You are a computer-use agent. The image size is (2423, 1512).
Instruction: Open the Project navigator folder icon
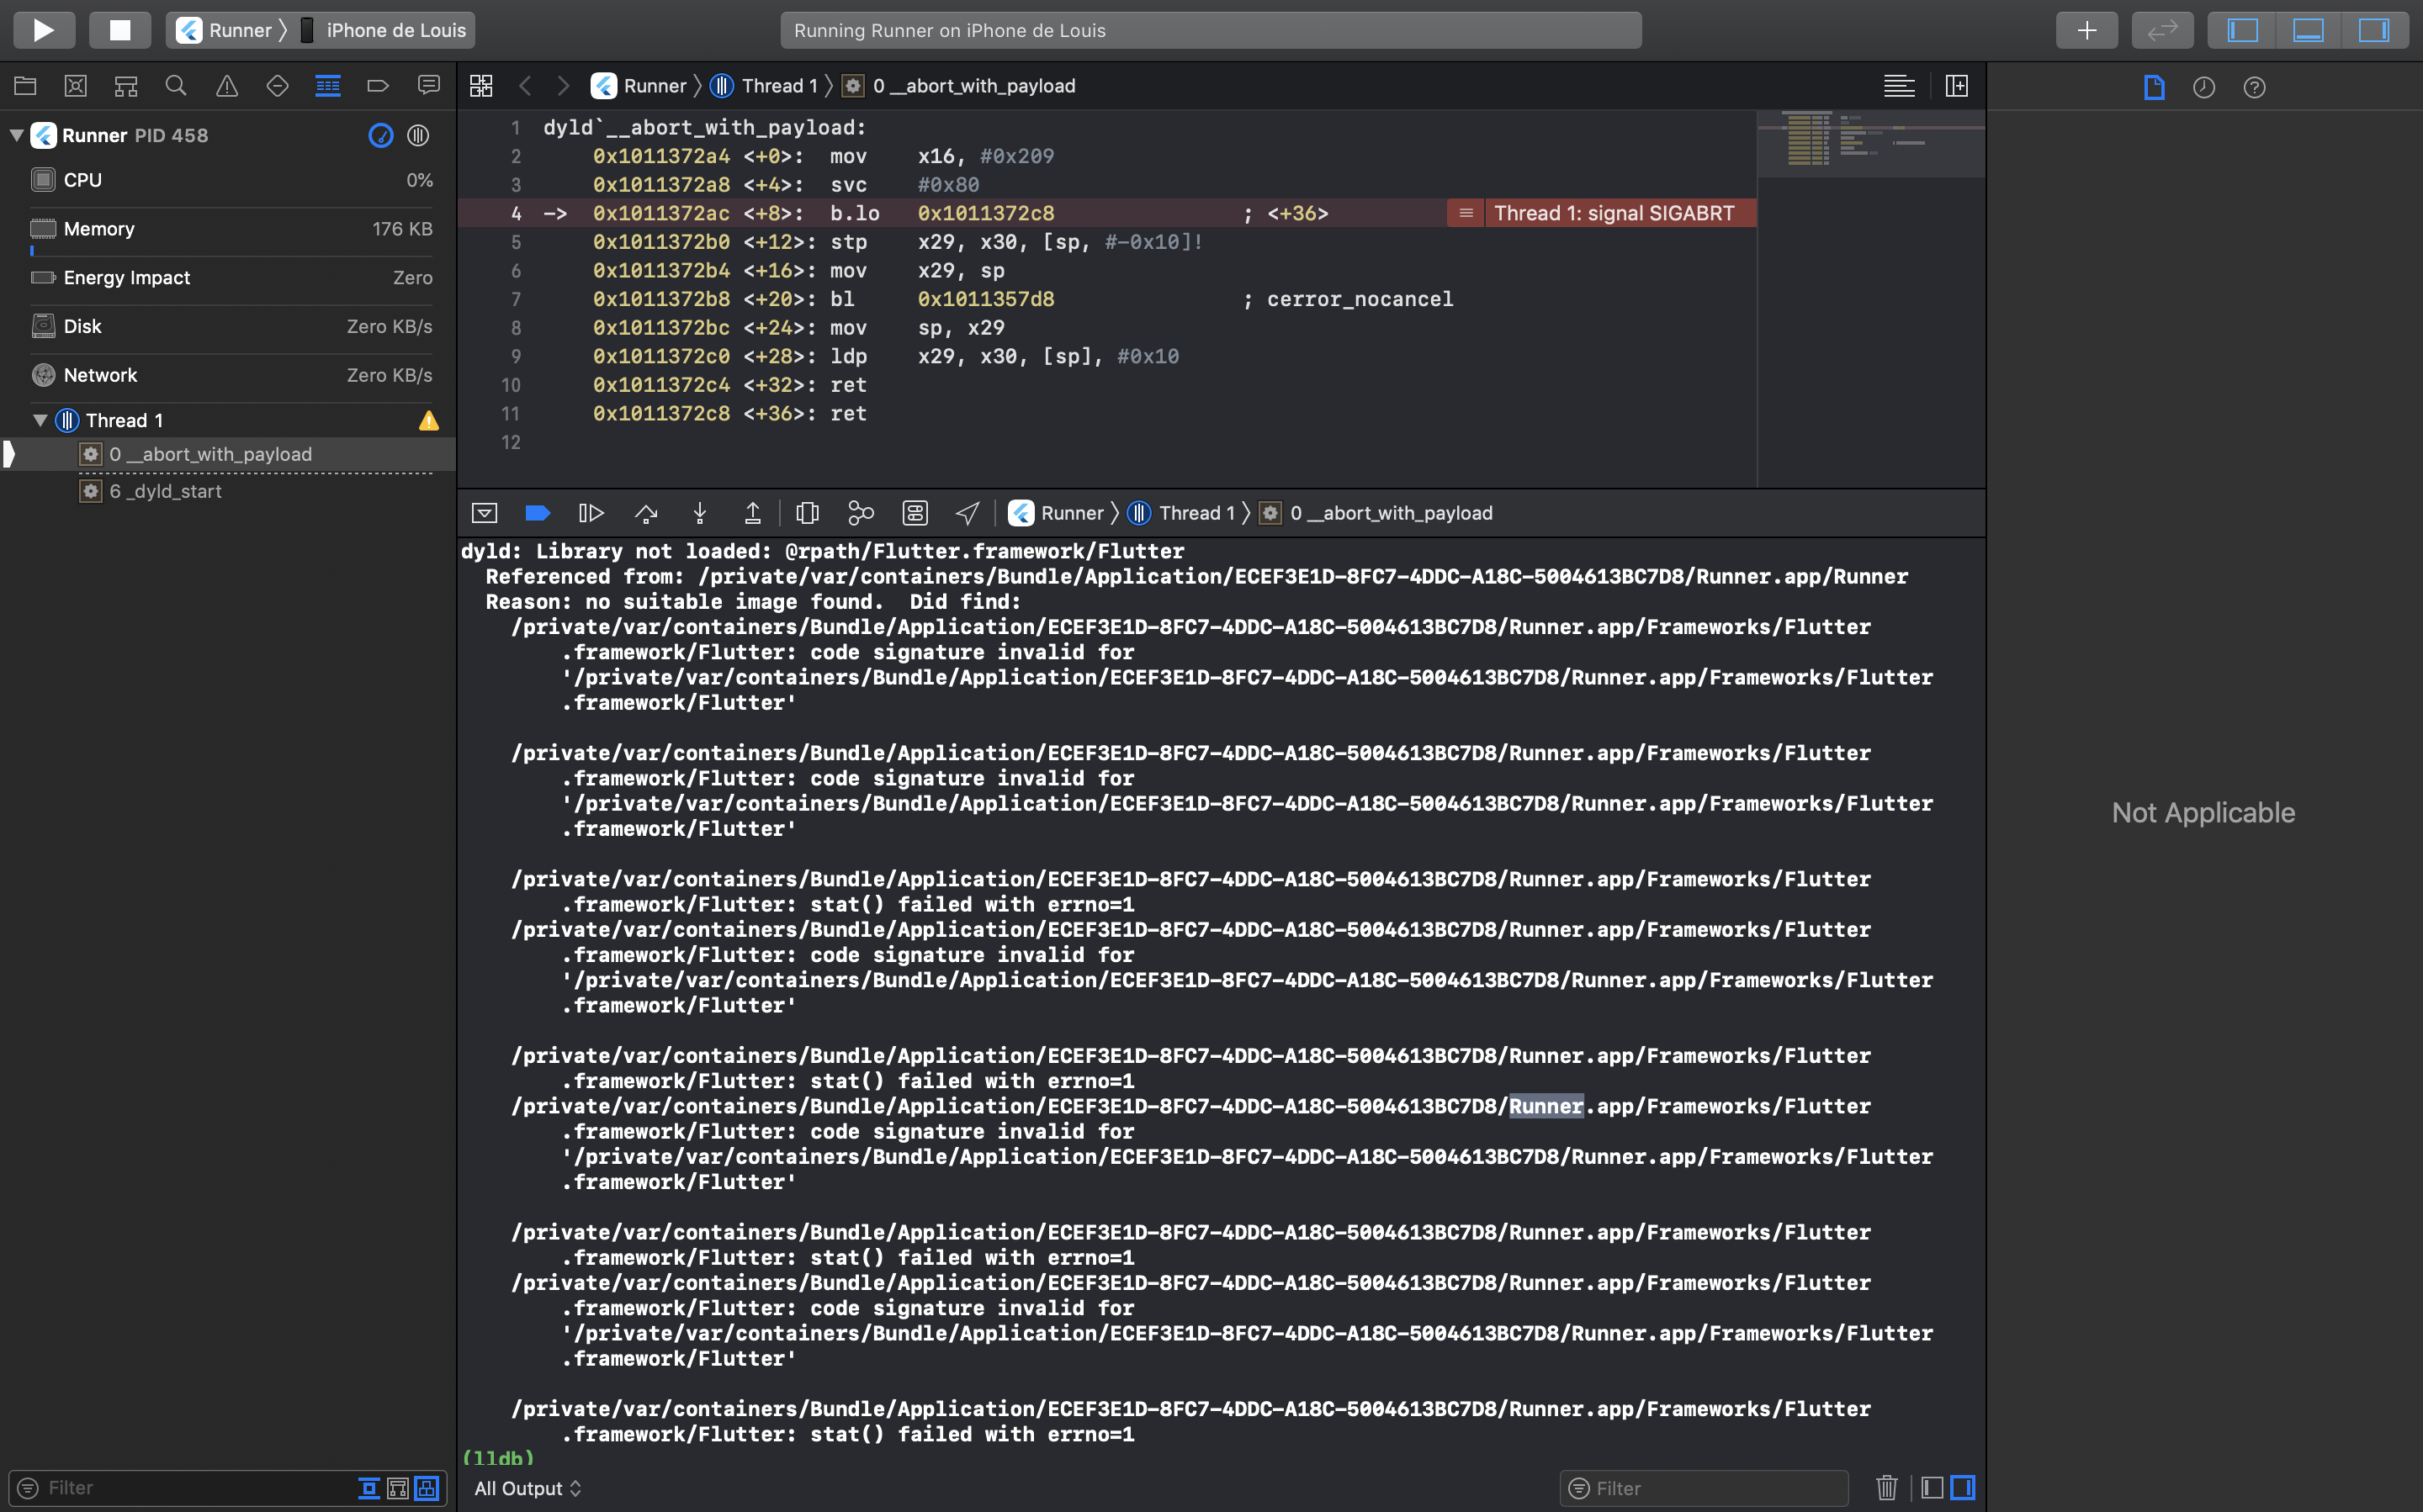click(25, 86)
